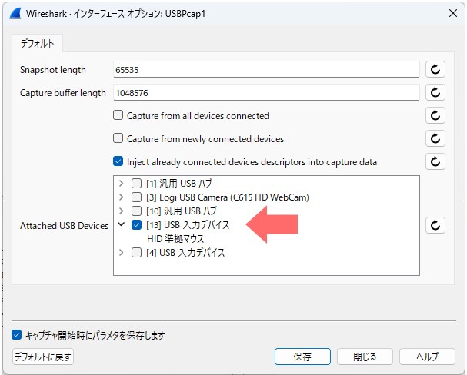Image resolution: width=467 pixels, height=375 pixels.
Task: Reset Snapshot length using its reset icon
Action: coord(435,70)
